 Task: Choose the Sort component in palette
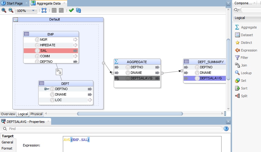click(x=241, y=88)
